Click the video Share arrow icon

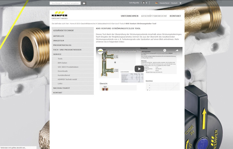pos(177,50)
